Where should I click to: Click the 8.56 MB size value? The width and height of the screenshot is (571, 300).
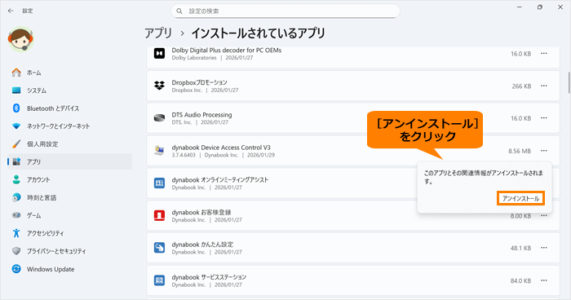pos(520,151)
